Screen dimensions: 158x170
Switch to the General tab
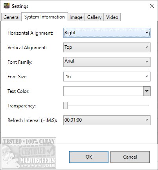tap(11, 17)
